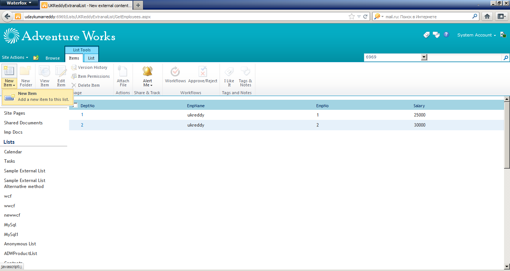The image size is (510, 271).
Task: Switch to the Browse tab
Action: click(53, 58)
